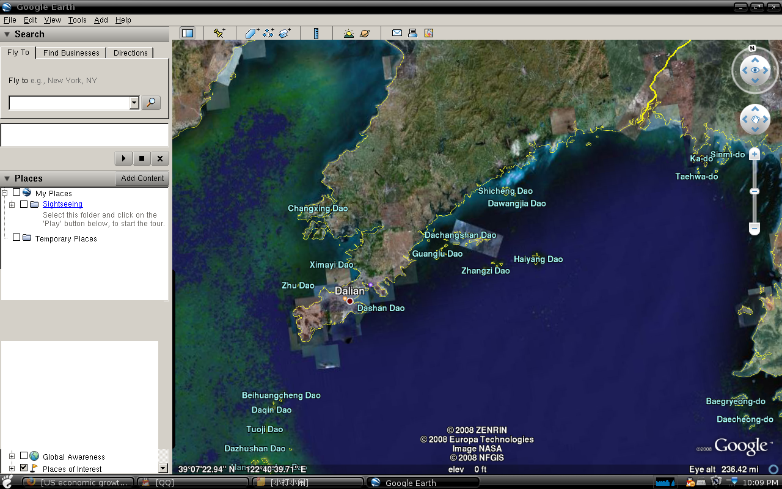Switch to the Directions tab
The width and height of the screenshot is (782, 489).
coord(131,53)
